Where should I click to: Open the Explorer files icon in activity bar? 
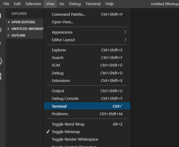point(1,15)
